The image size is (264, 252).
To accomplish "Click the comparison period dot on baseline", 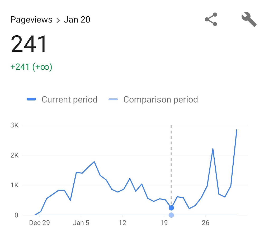I will tap(171, 215).
